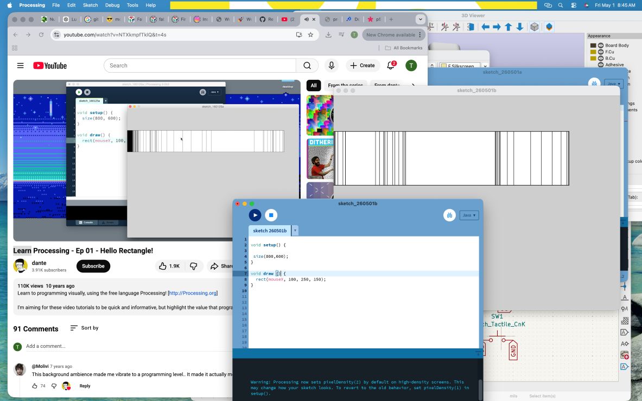Click the YouTube search magnifier button

click(307, 66)
